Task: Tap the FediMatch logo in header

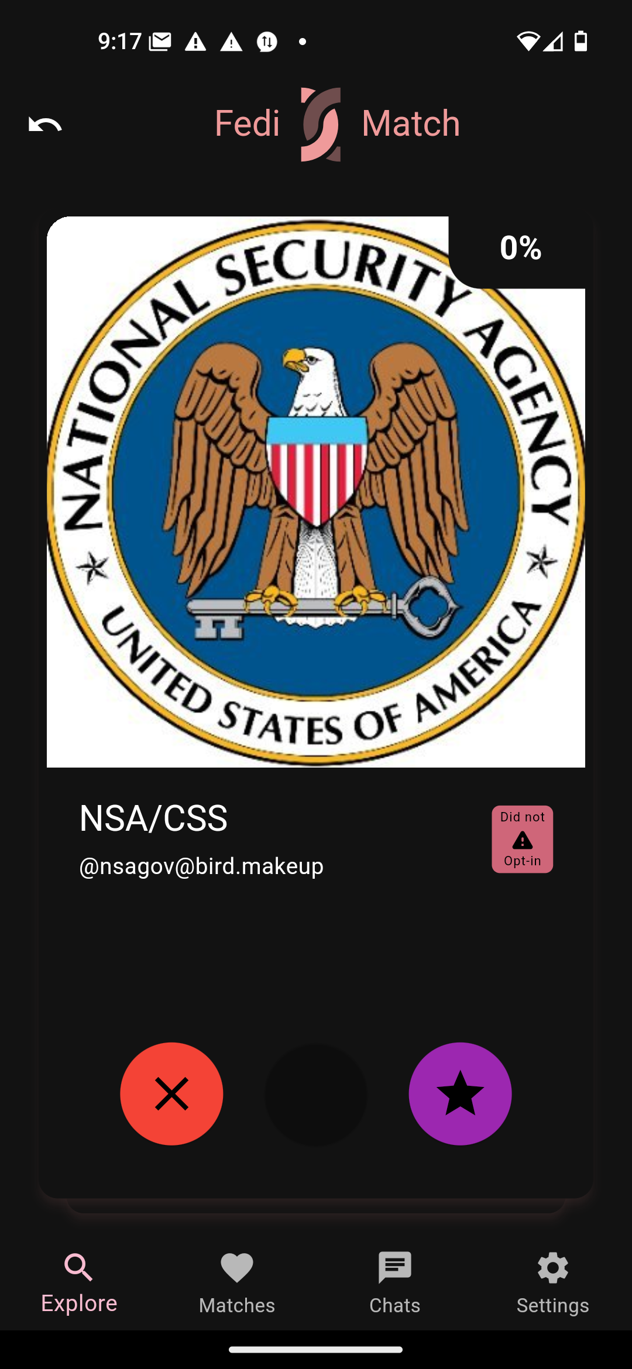Action: (x=321, y=124)
